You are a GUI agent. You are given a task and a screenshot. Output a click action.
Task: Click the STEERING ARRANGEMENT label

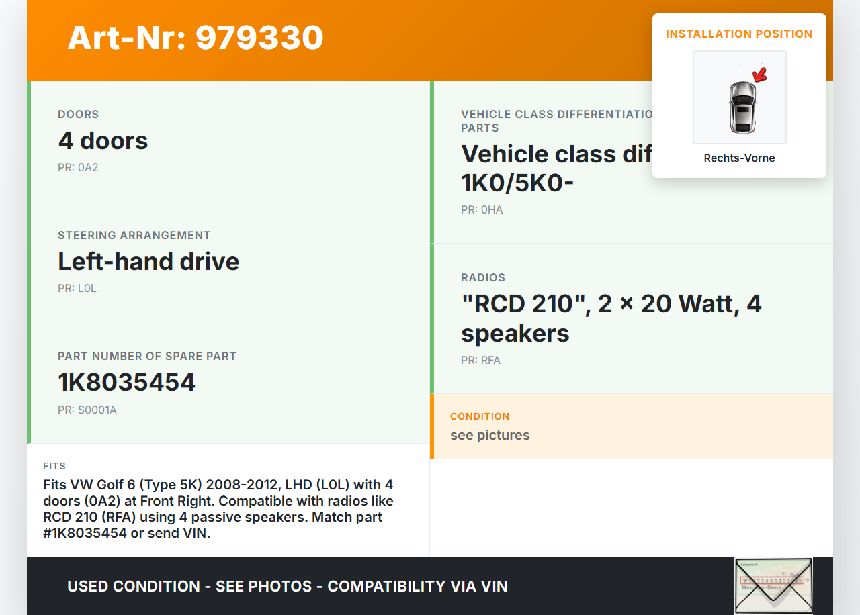point(134,235)
